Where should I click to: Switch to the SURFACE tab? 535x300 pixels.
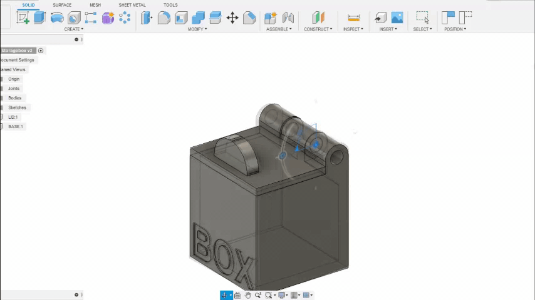[62, 5]
